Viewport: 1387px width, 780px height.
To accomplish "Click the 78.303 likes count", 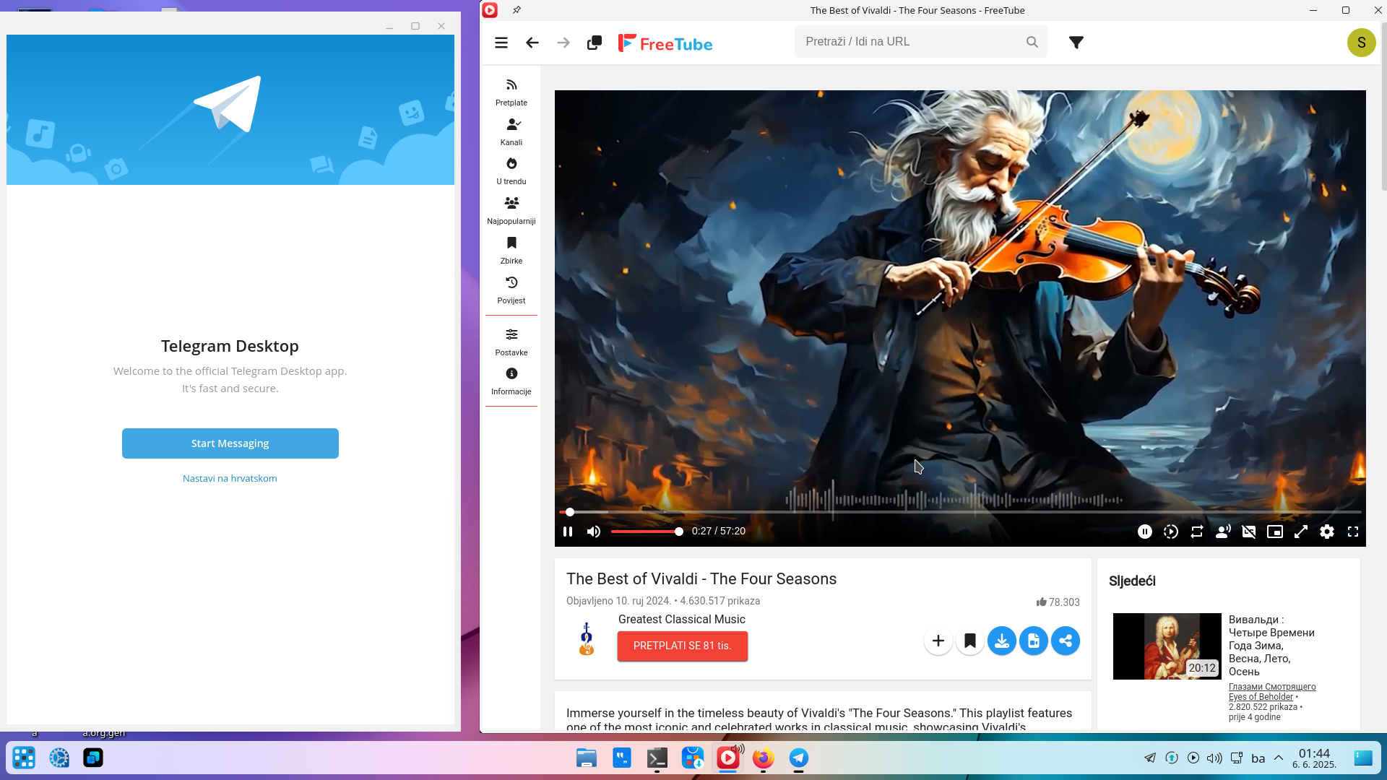I will pyautogui.click(x=1058, y=602).
